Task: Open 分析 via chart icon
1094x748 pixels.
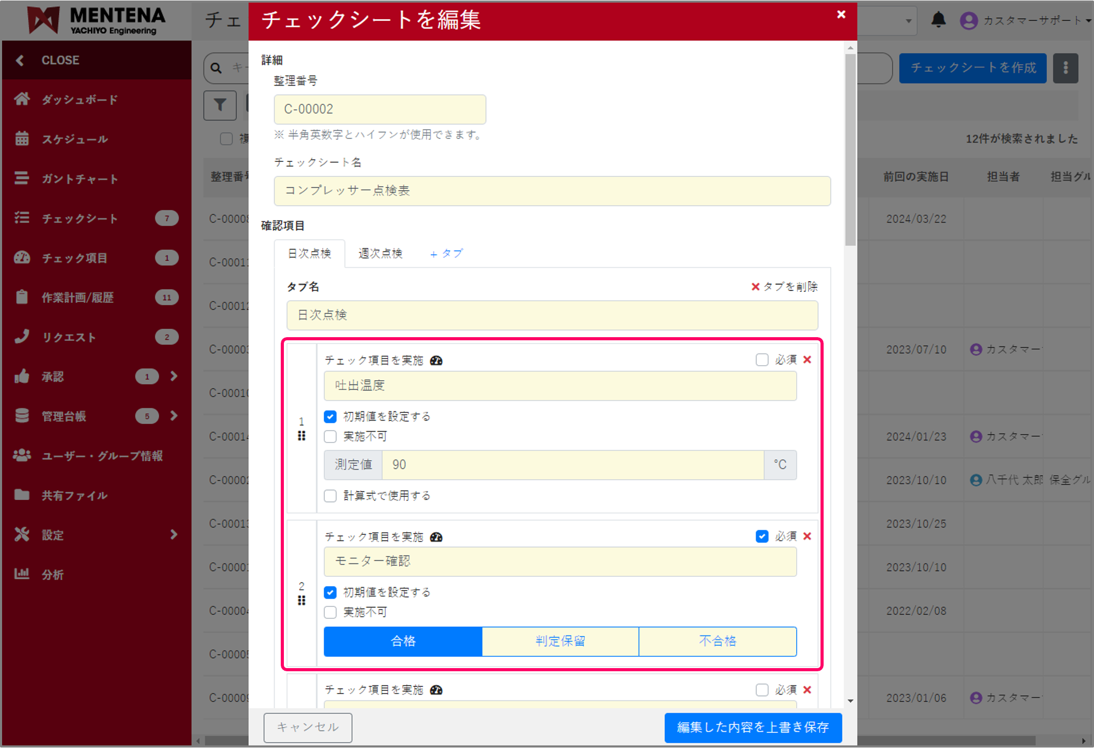Action: (x=22, y=574)
